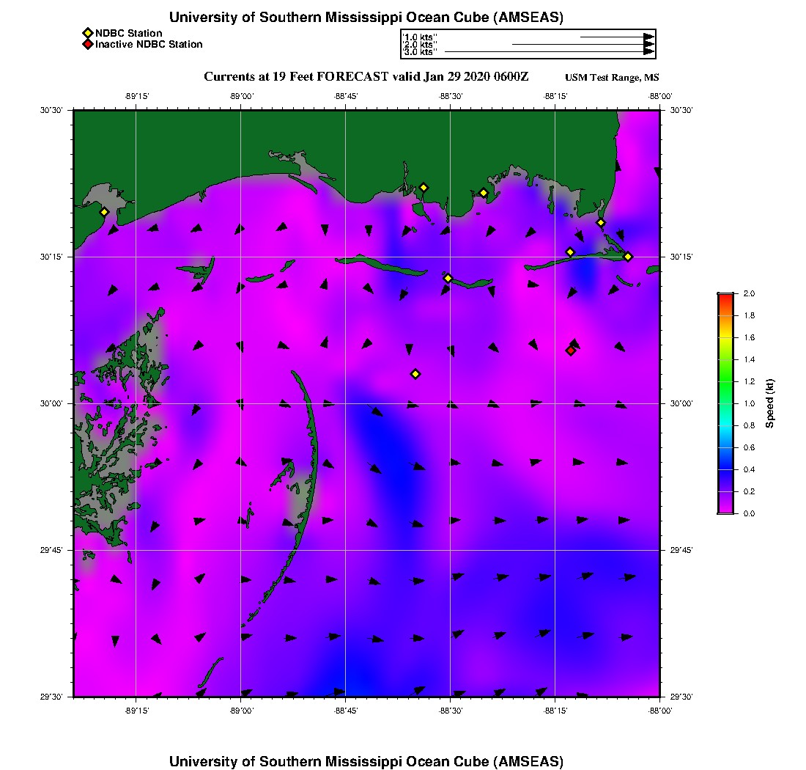Click the 1.2 colorbar tick value

click(x=749, y=381)
